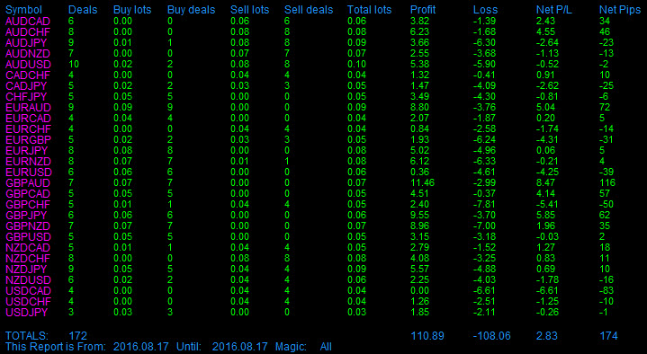This screenshot has height=354, width=647.
Task: Click total deals value 172
Action: pos(77,336)
